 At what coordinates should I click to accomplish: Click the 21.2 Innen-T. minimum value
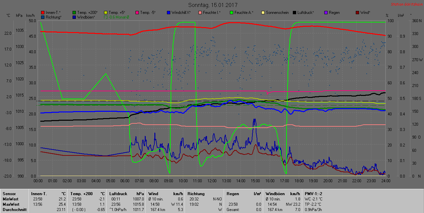coord(62,199)
